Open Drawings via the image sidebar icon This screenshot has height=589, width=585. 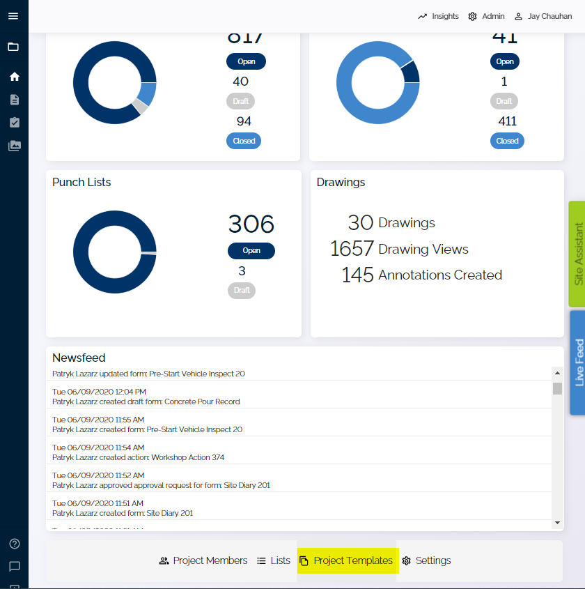[13, 145]
